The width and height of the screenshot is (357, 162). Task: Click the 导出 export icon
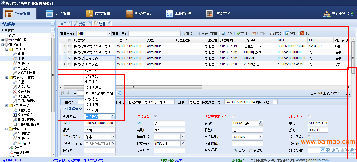pyautogui.click(x=287, y=34)
